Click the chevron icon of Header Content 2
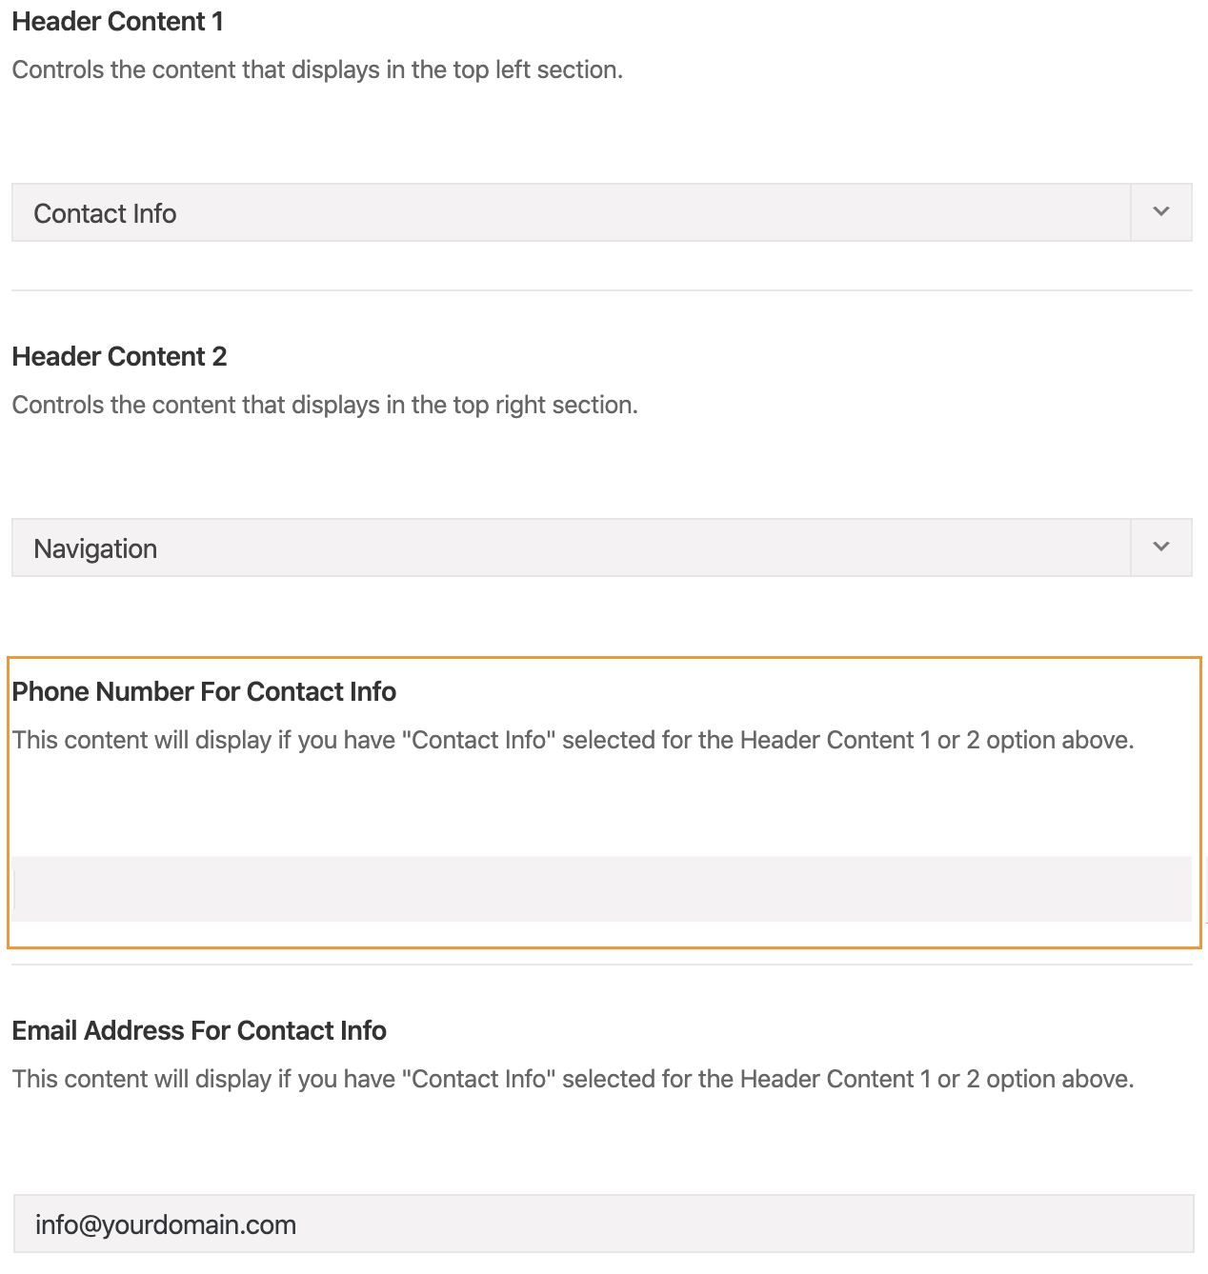The image size is (1208, 1274). point(1160,547)
